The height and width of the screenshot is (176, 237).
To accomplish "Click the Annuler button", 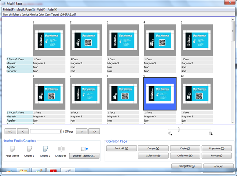I will coord(218,166).
